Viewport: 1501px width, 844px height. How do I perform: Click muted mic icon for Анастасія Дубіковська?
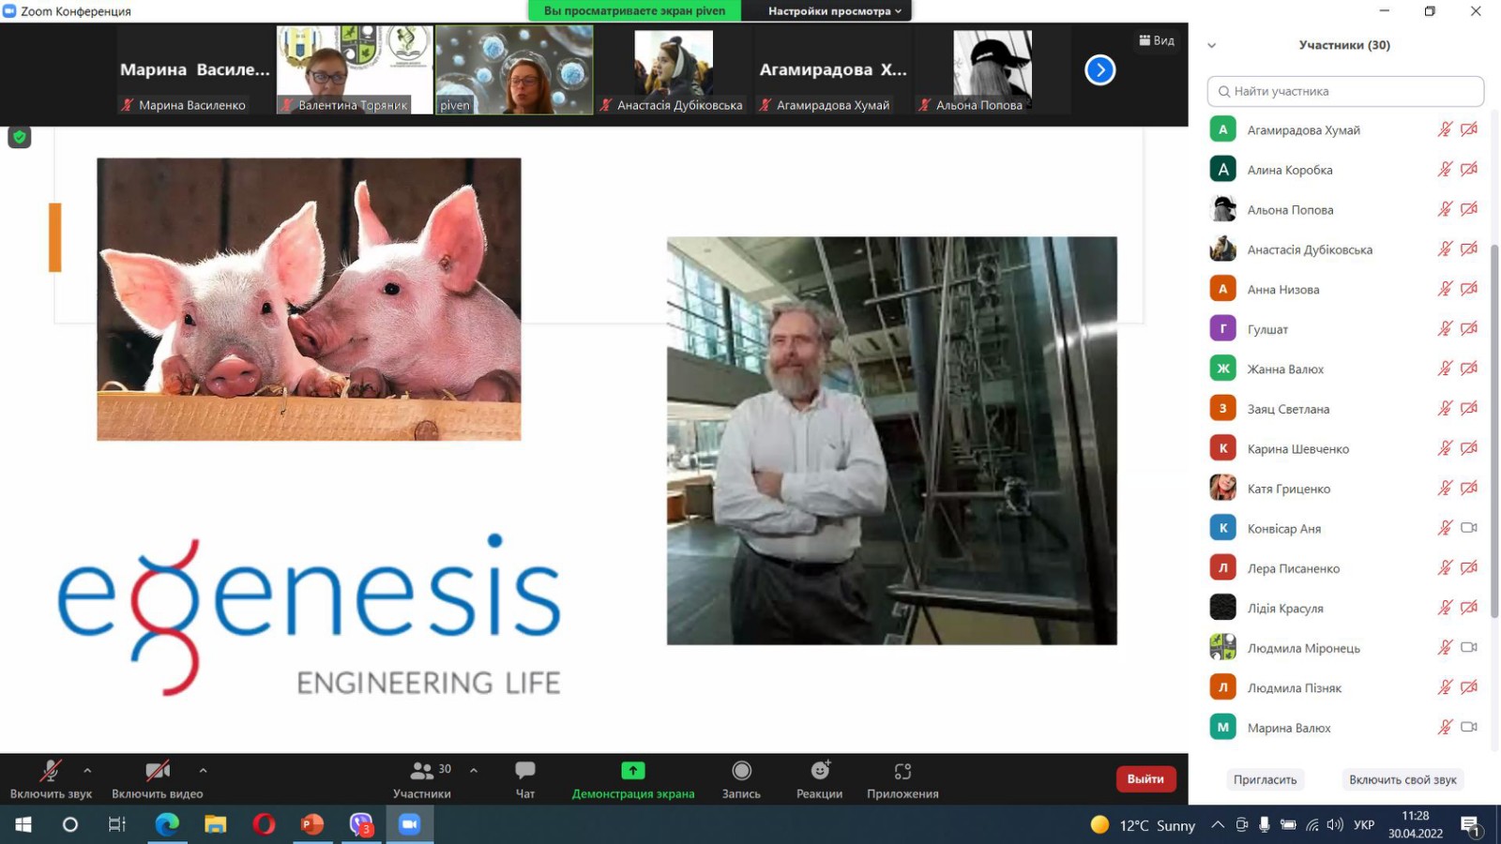click(x=1445, y=249)
